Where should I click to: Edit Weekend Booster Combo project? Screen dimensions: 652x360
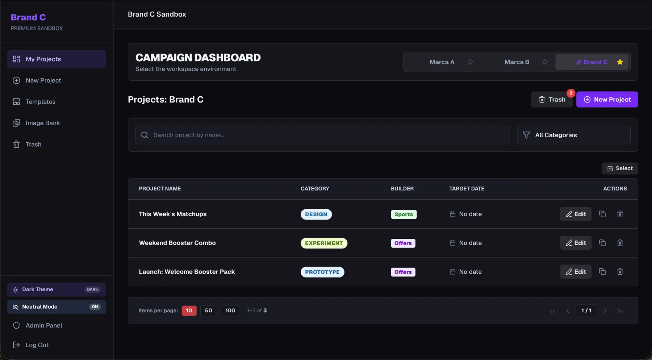[x=576, y=243]
